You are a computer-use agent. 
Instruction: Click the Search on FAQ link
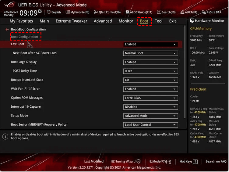[216, 161]
